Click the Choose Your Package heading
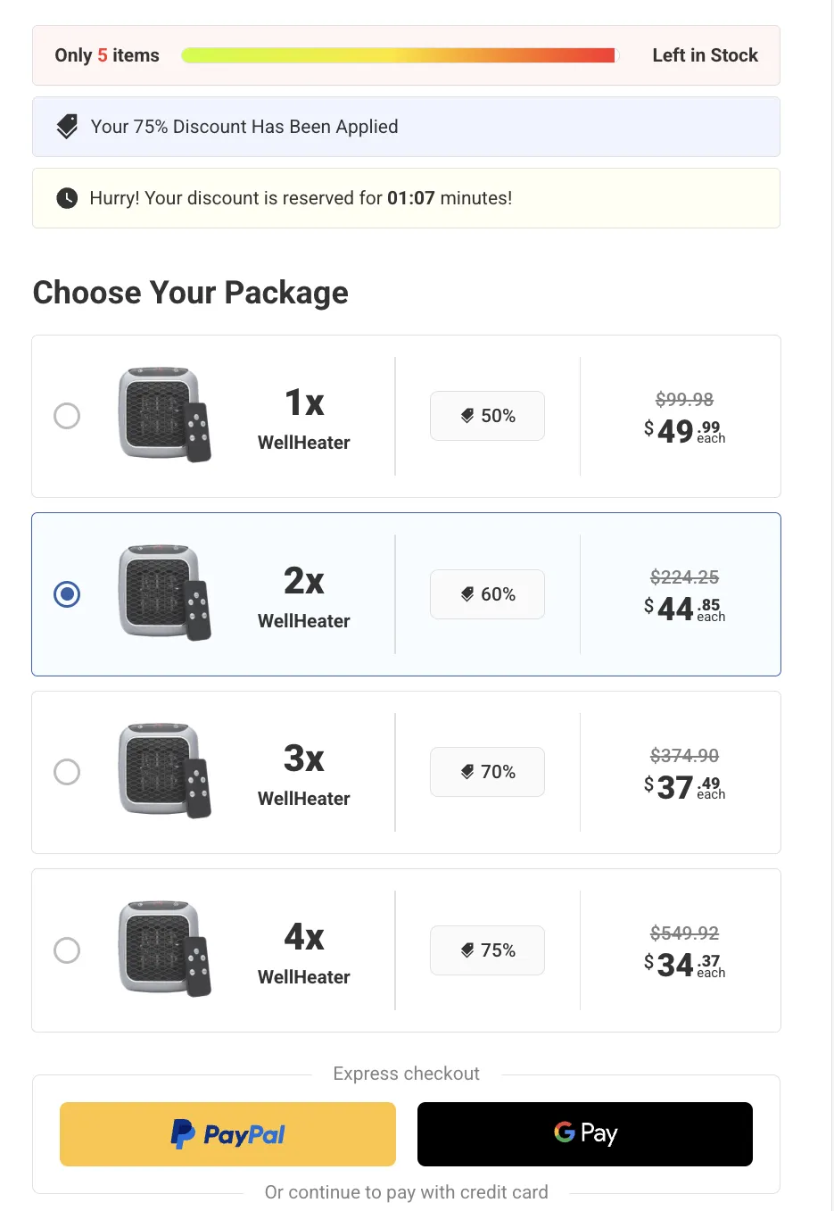The height and width of the screenshot is (1211, 834). point(190,293)
